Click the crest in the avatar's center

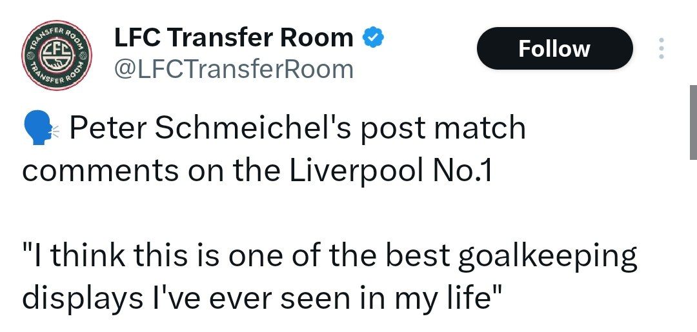pos(56,55)
